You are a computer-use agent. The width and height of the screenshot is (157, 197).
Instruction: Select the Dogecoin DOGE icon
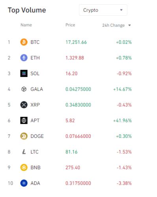coord(24,136)
